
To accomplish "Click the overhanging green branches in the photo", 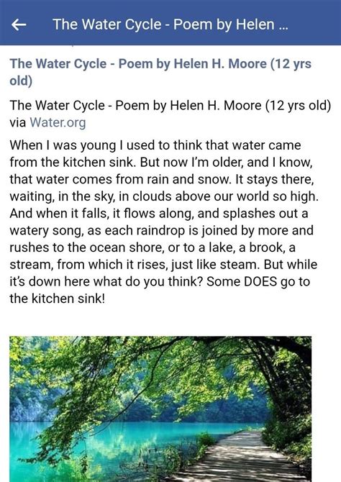I will click(x=138, y=369).
